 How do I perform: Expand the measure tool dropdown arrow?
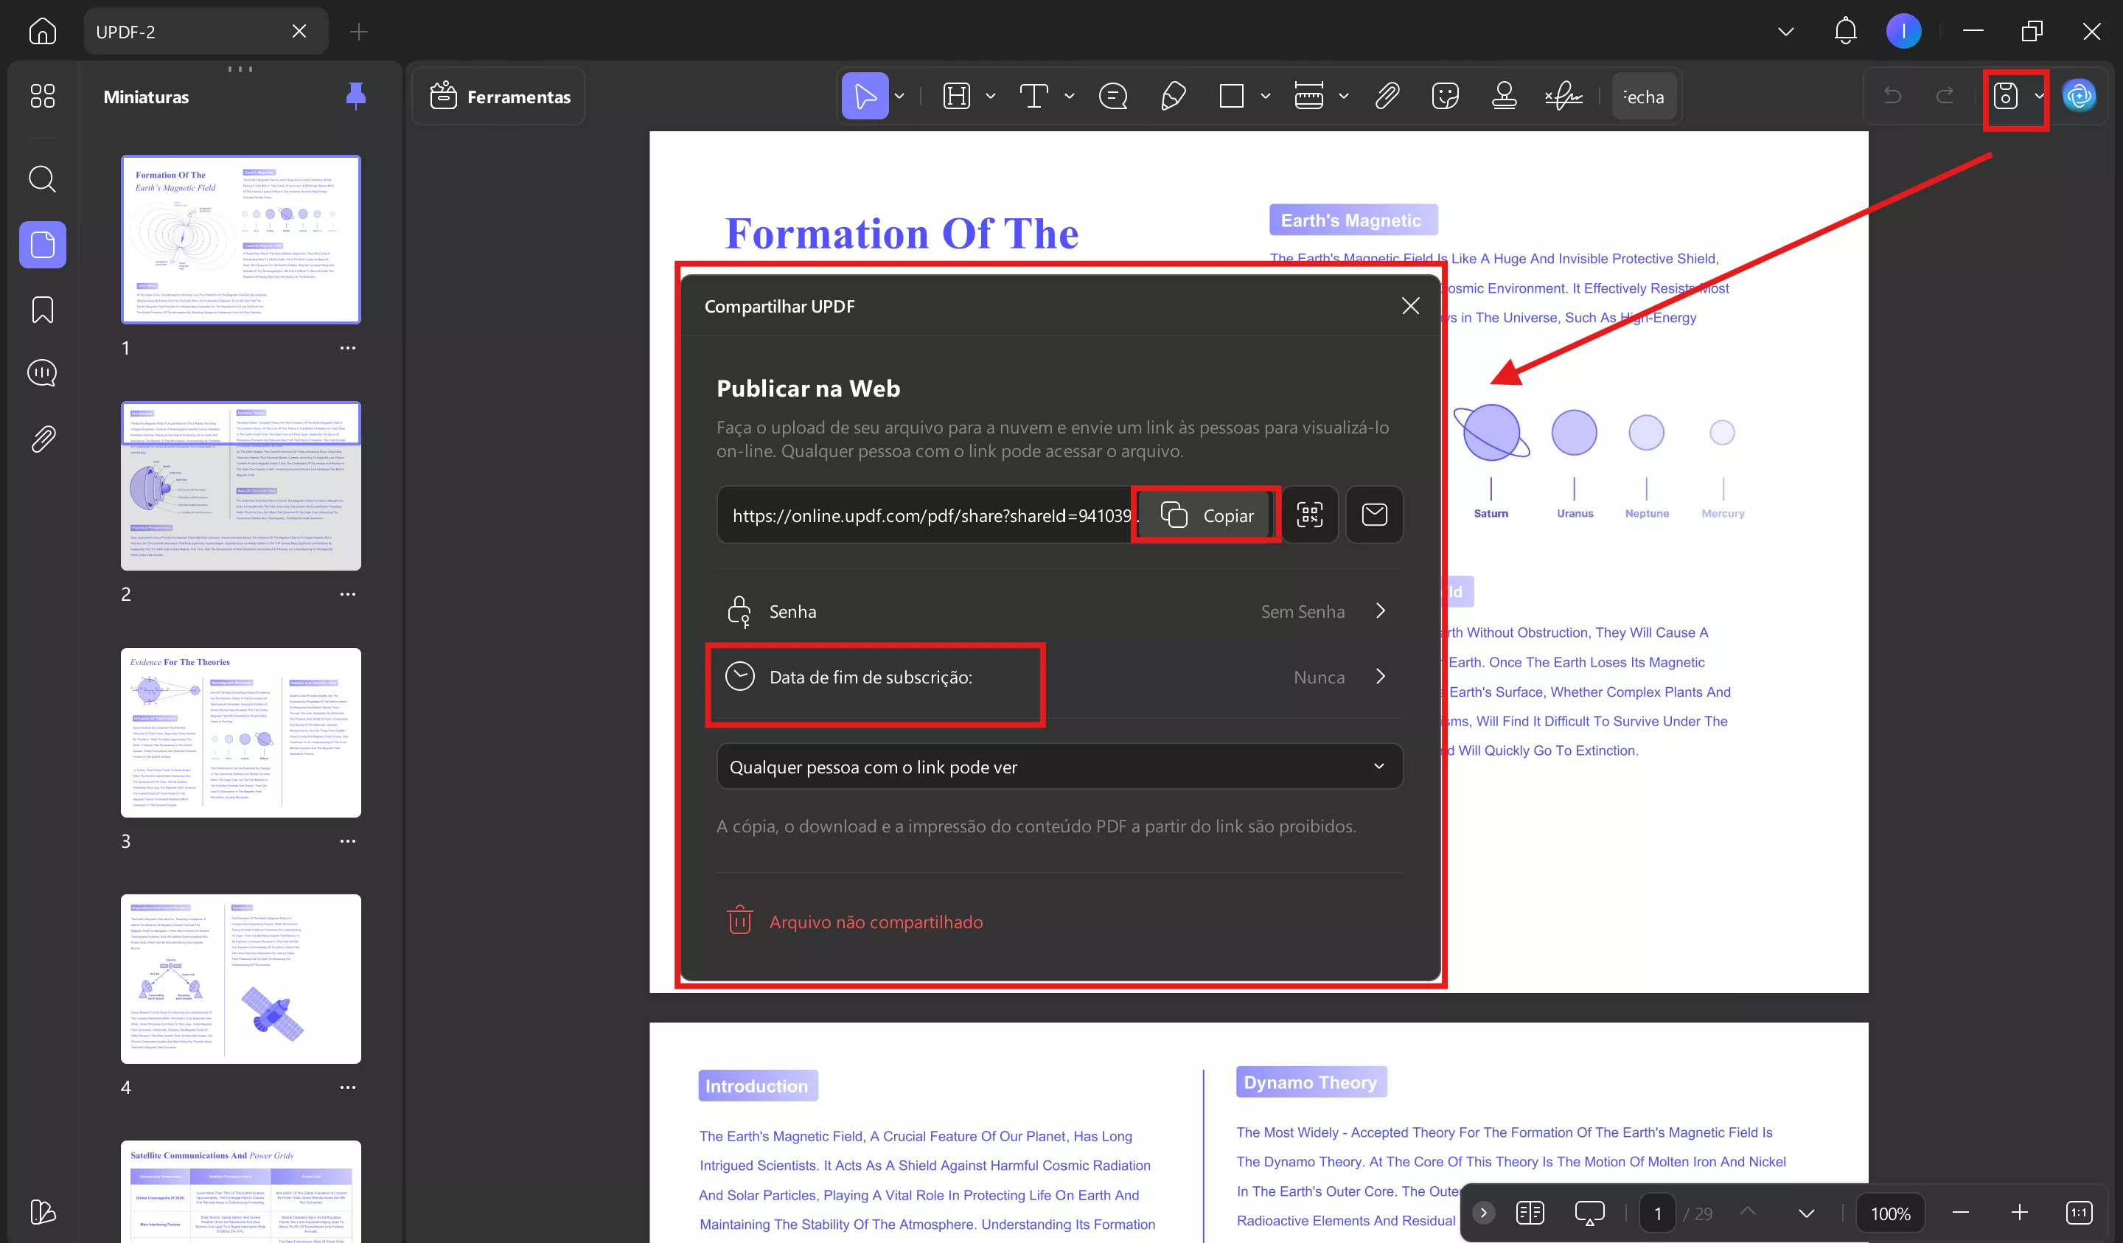1344,96
